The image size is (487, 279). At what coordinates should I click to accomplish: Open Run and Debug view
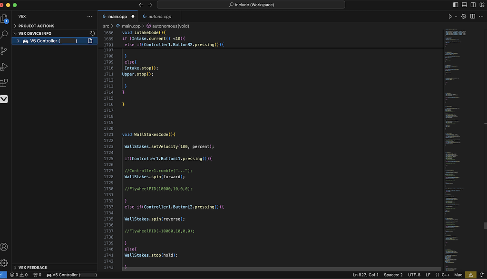tap(5, 67)
